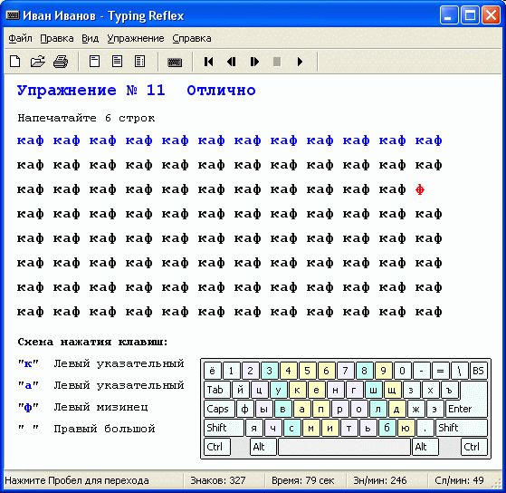506x493 pixels.
Task: Click the stop exercise button
Action: 277,62
